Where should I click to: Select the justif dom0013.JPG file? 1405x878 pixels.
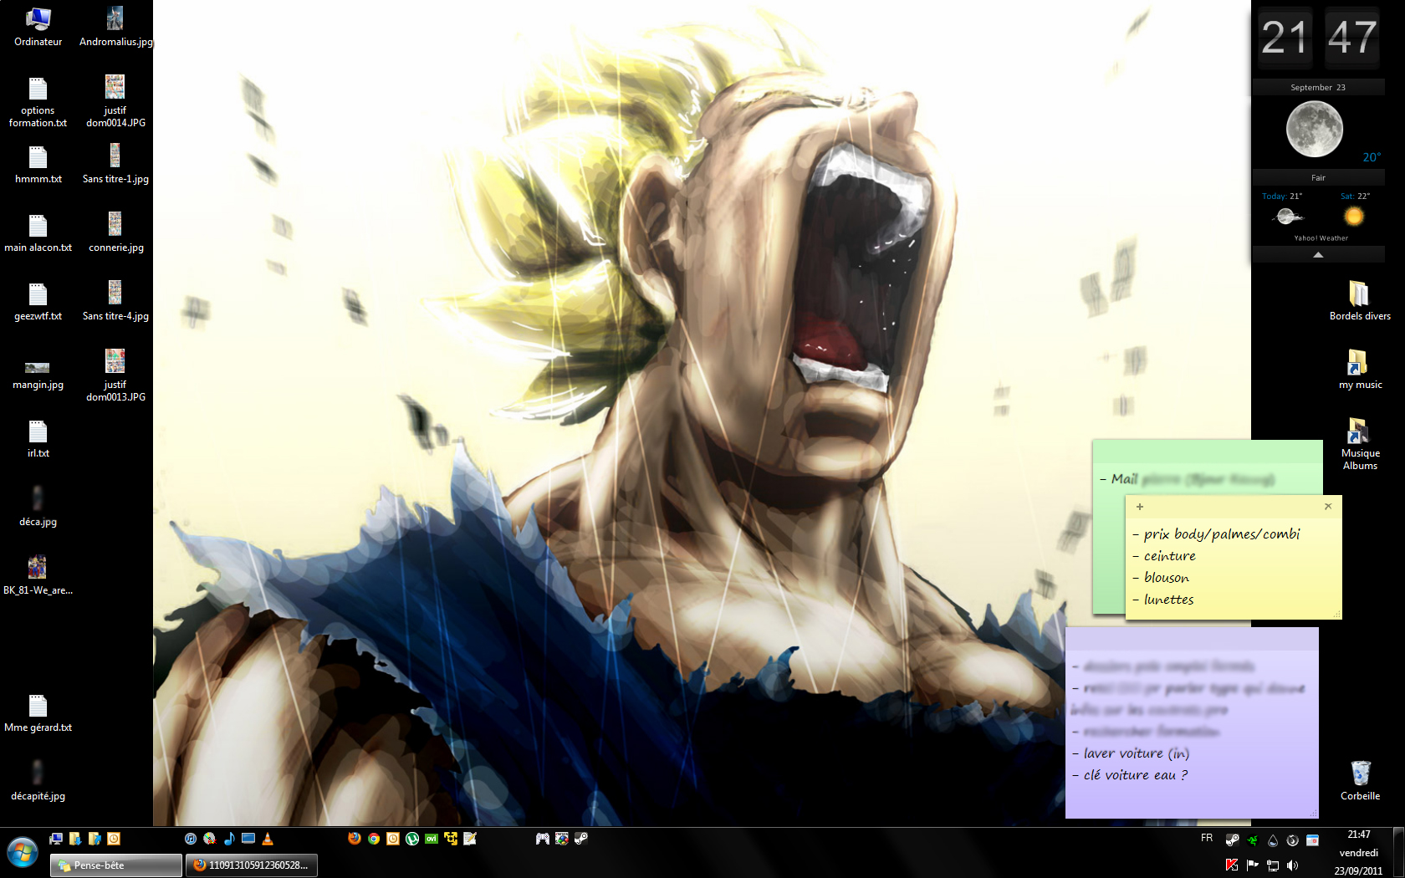click(x=115, y=375)
